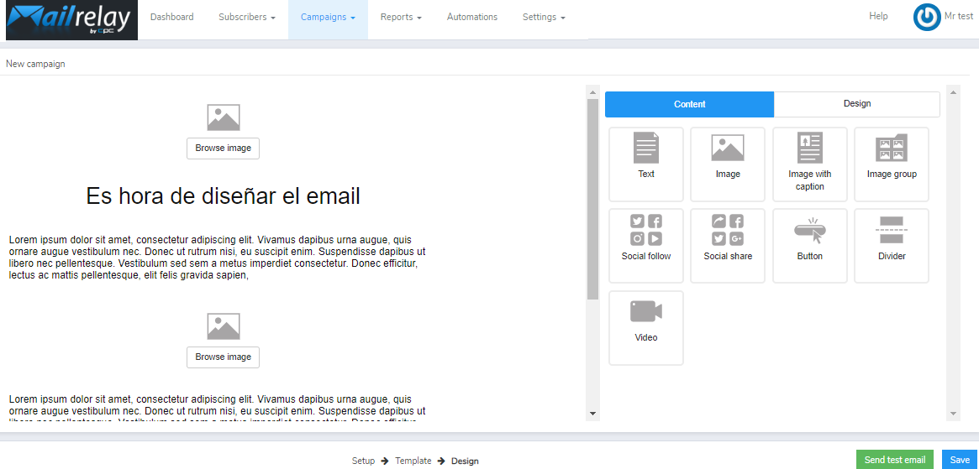The width and height of the screenshot is (979, 469).
Task: Save the campaign design
Action: click(960, 460)
